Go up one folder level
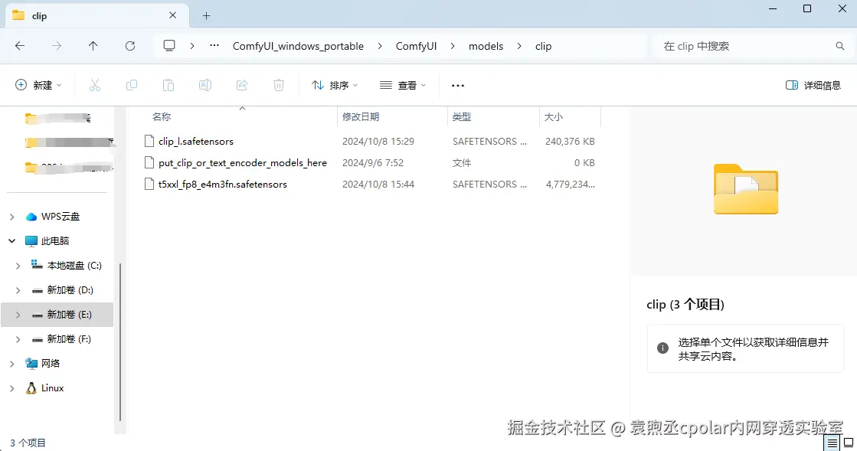Viewport: 857px width, 451px height. click(93, 46)
